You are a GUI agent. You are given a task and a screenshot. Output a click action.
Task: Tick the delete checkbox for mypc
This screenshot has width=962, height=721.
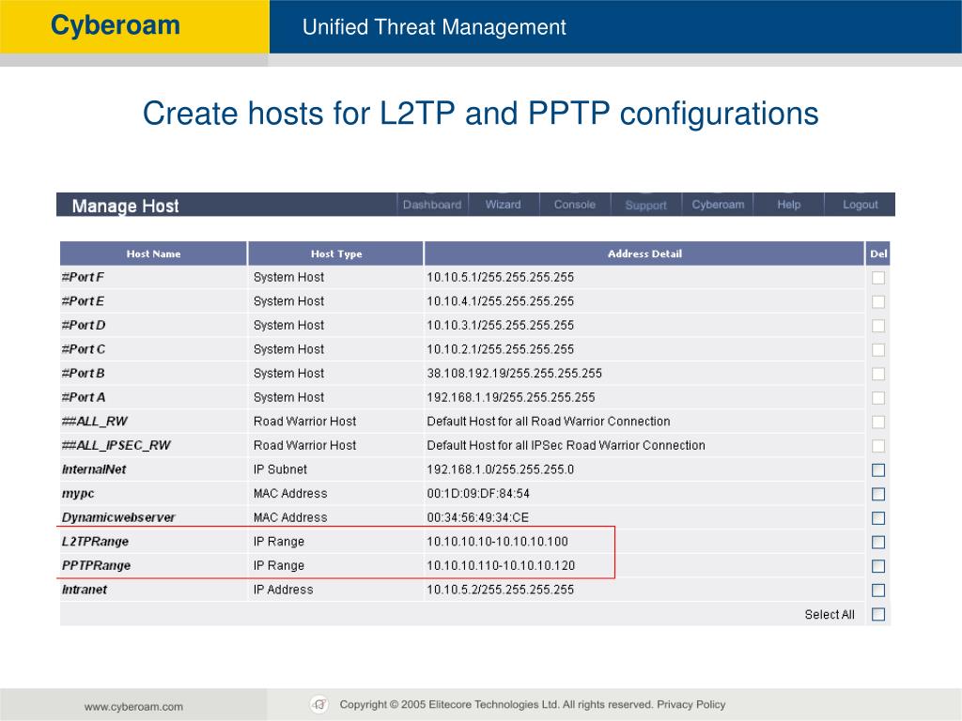878,494
